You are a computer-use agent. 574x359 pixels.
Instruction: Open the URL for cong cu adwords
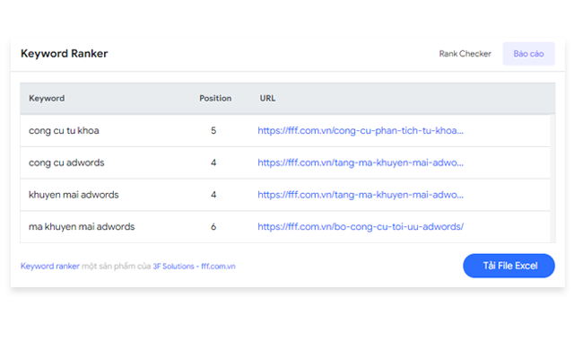point(361,162)
